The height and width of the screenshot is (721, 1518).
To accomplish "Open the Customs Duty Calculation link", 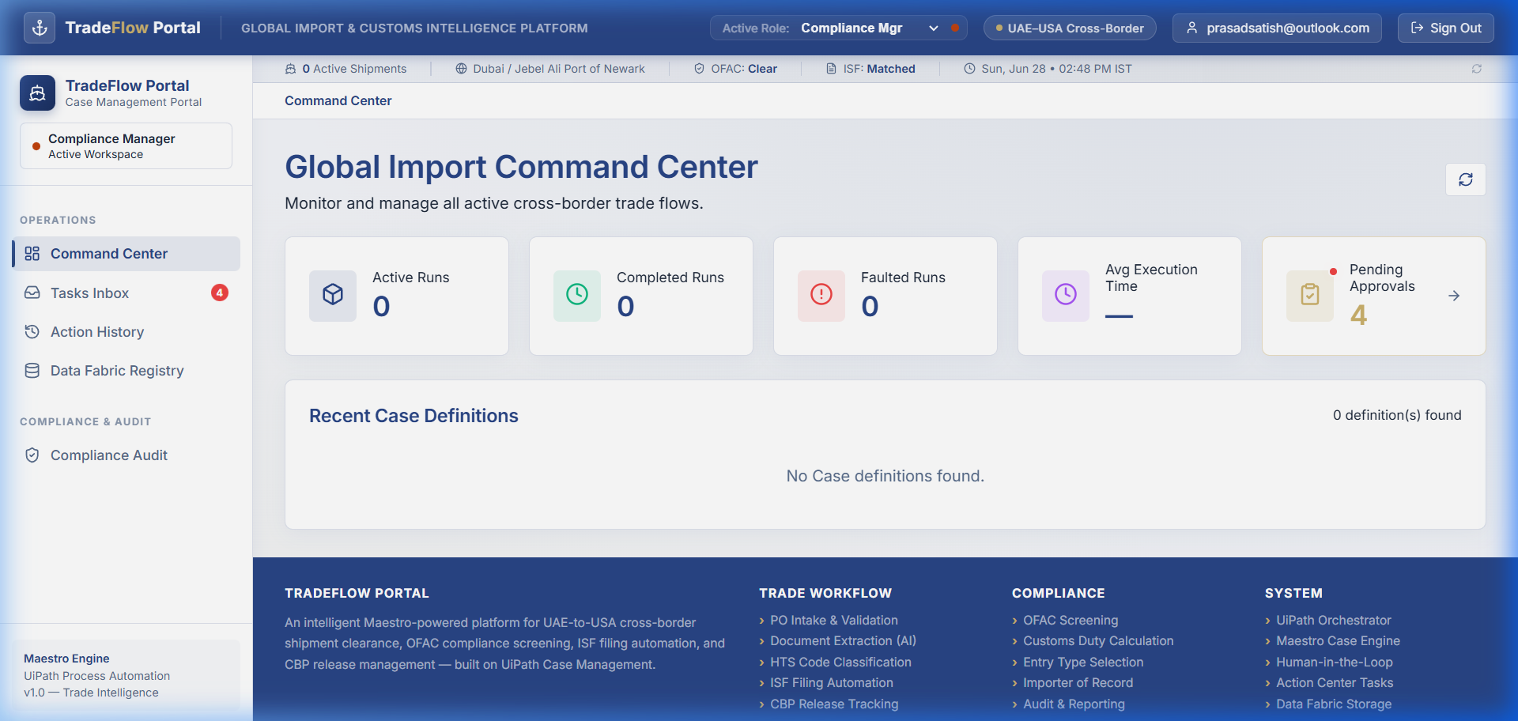I will (1098, 640).
